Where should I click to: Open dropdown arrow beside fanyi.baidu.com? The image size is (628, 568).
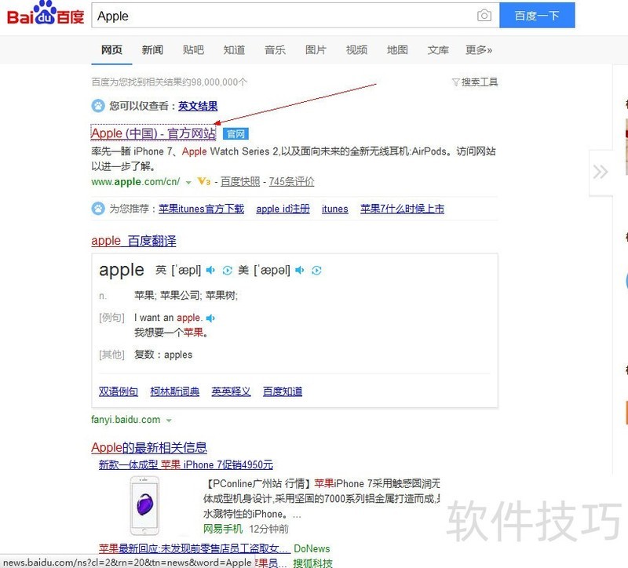click(x=169, y=421)
